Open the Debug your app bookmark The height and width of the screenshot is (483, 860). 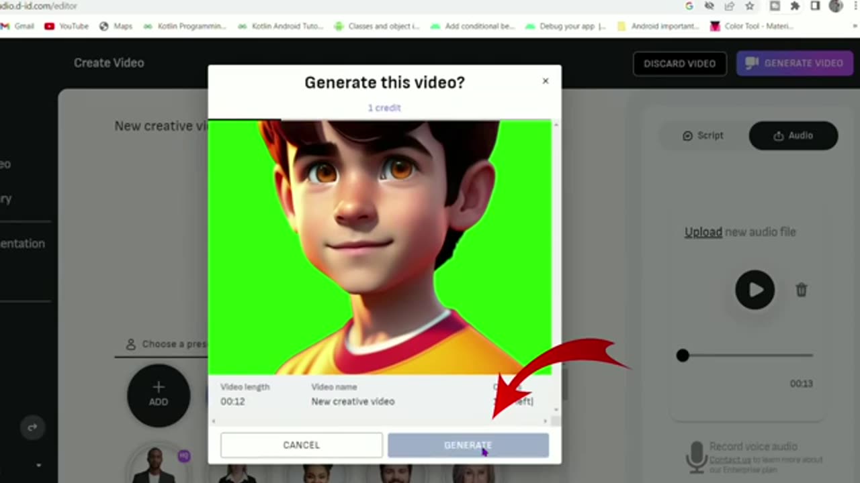coord(566,26)
